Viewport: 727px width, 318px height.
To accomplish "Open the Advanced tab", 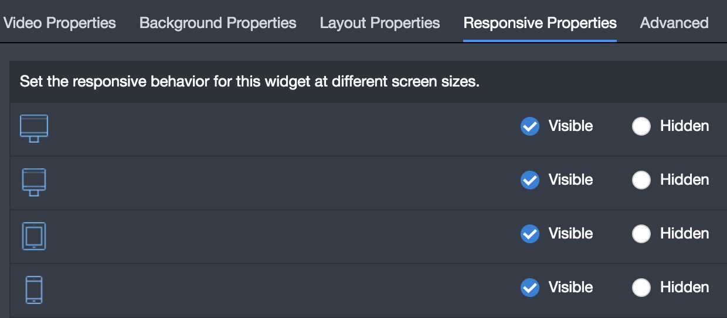I will pyautogui.click(x=674, y=23).
